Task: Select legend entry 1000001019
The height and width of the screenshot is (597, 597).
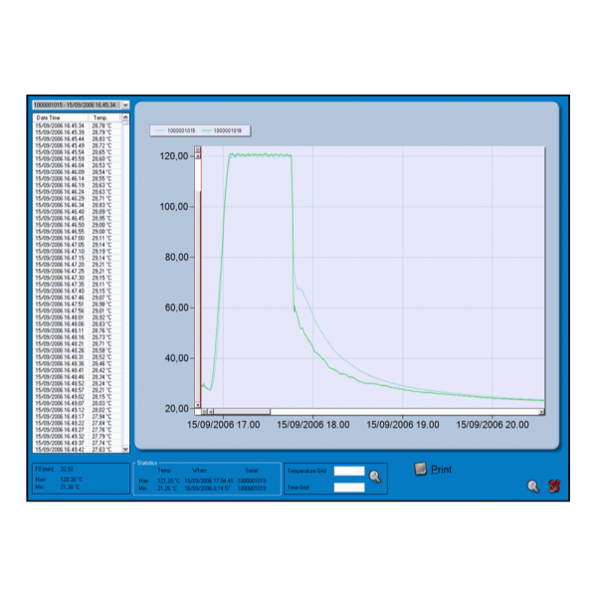Action: pyautogui.click(x=228, y=130)
